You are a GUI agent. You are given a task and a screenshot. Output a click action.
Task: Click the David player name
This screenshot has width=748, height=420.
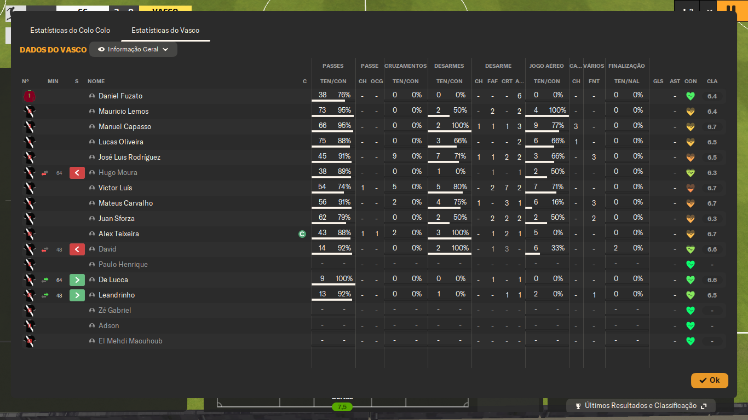107,249
